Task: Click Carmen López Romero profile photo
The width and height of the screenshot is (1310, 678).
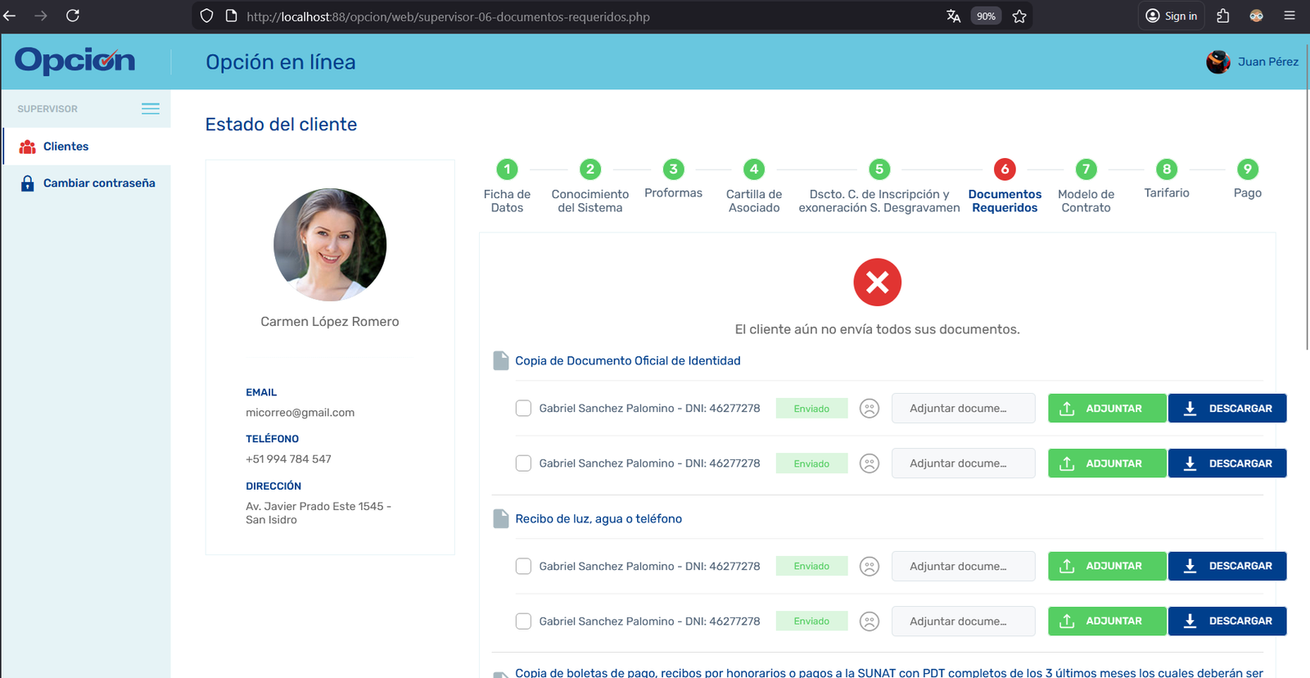Action: click(330, 245)
